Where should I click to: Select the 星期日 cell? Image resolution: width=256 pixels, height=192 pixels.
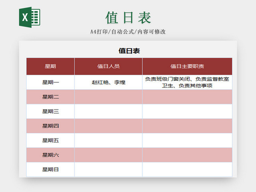pos(50,170)
